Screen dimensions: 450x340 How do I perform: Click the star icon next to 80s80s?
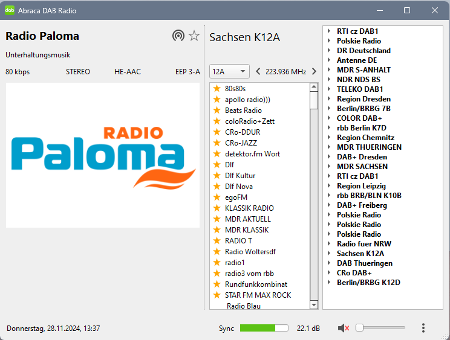[217, 89]
